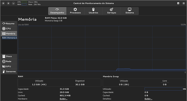Switch to the Sistema tab
The height and width of the screenshot is (101, 187).
(130, 11)
